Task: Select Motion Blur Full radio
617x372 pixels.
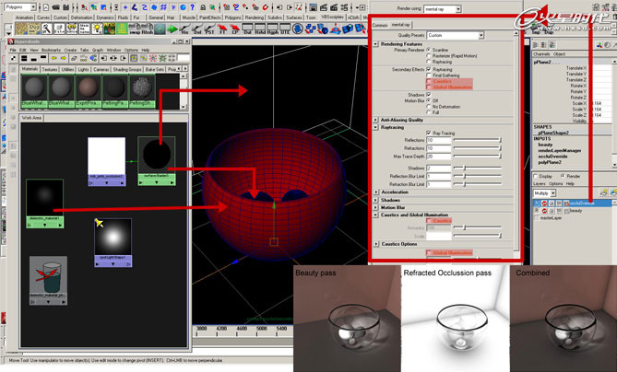Action: point(429,112)
